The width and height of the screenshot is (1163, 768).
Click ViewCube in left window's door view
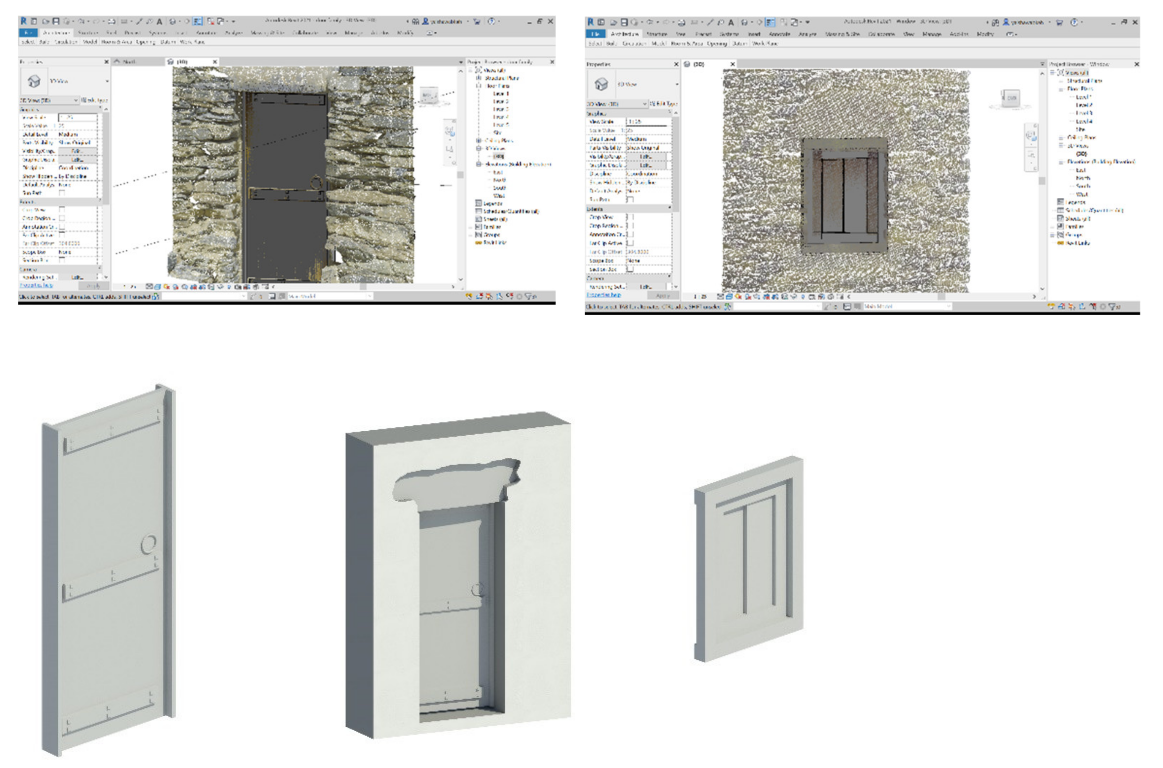click(x=429, y=95)
